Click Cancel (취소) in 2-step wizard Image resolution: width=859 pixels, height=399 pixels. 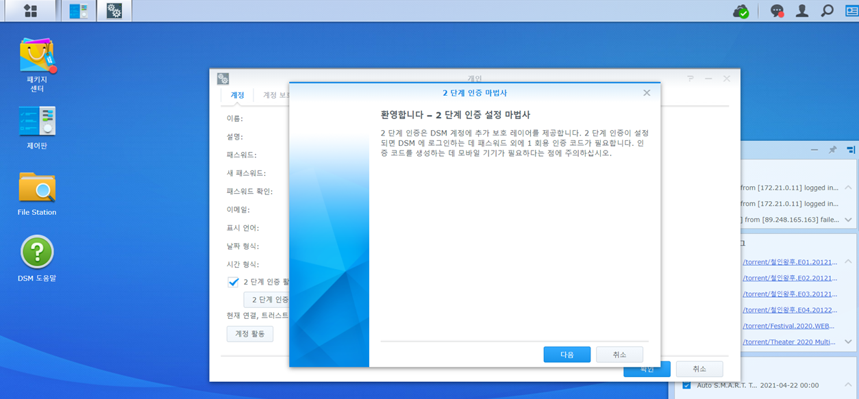(x=619, y=355)
